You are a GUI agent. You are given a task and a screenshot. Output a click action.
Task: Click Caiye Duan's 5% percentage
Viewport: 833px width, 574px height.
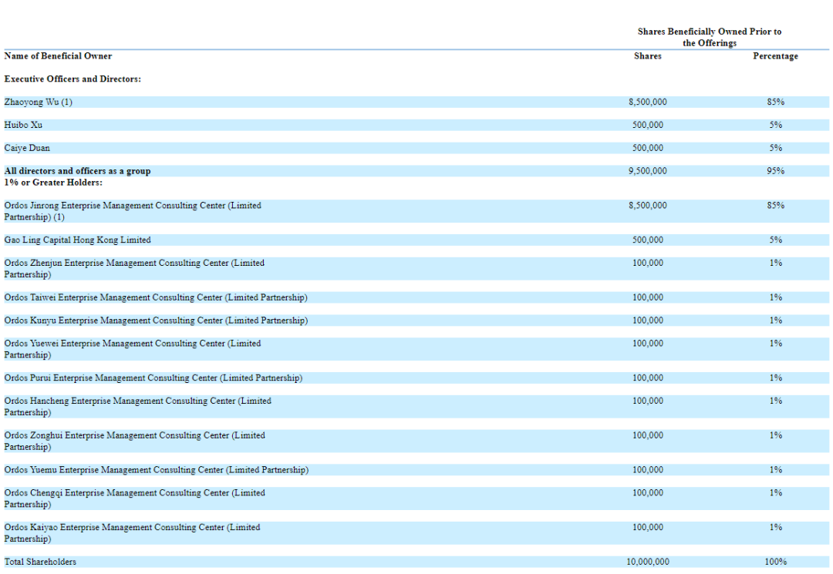tap(776, 148)
